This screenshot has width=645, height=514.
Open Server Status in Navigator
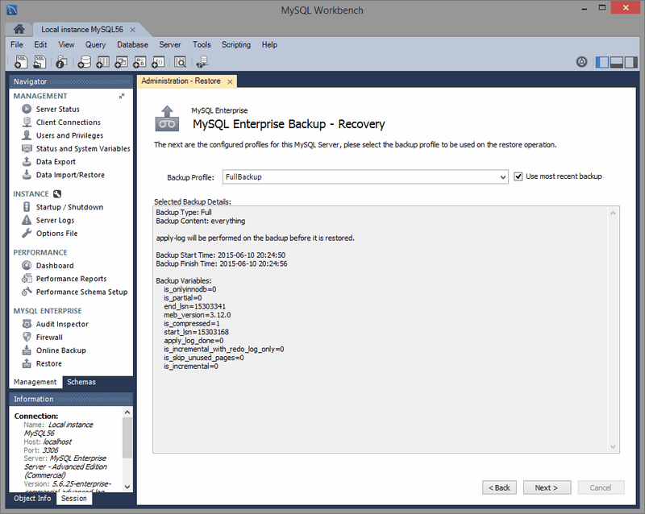click(x=57, y=109)
